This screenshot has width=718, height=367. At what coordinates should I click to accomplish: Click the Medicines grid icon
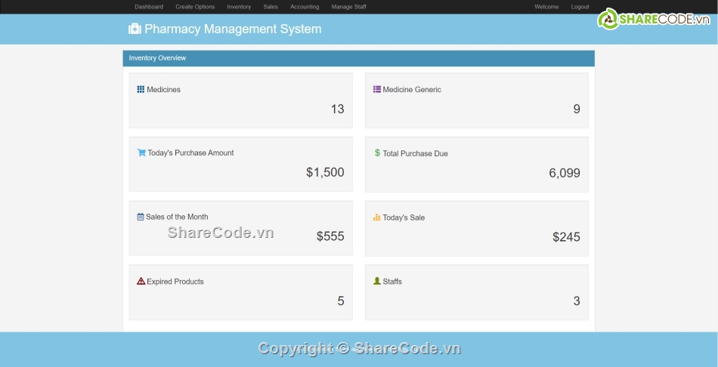pos(141,89)
